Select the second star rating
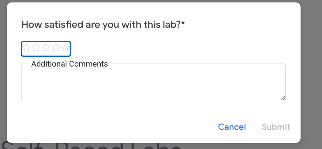Image resolution: width=322 pixels, height=149 pixels. click(36, 48)
